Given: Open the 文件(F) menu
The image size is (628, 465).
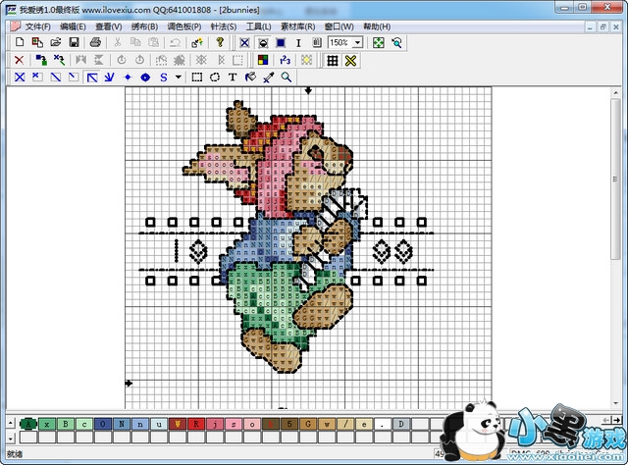Looking at the screenshot, I should pyautogui.click(x=38, y=26).
